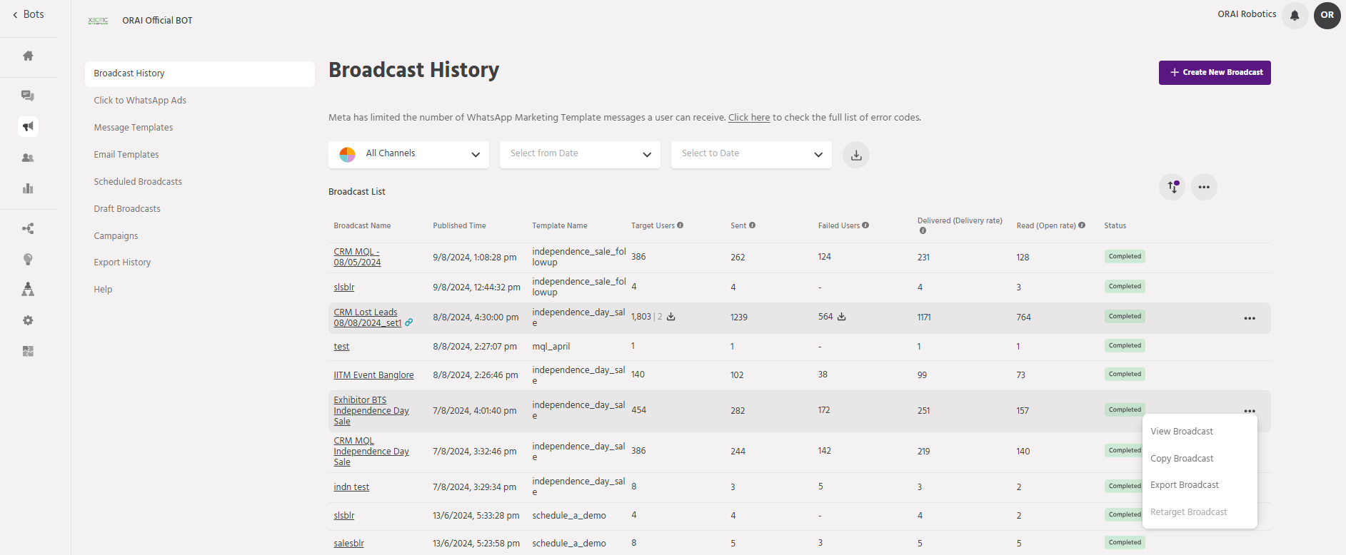Open the gear settings sidebar icon

tap(28, 320)
